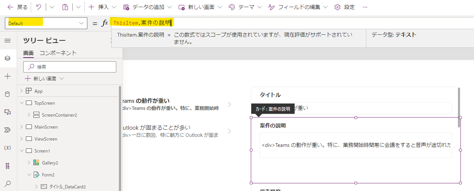Expand the ViewScreen tree node
The width and height of the screenshot is (474, 191).
click(x=21, y=139)
